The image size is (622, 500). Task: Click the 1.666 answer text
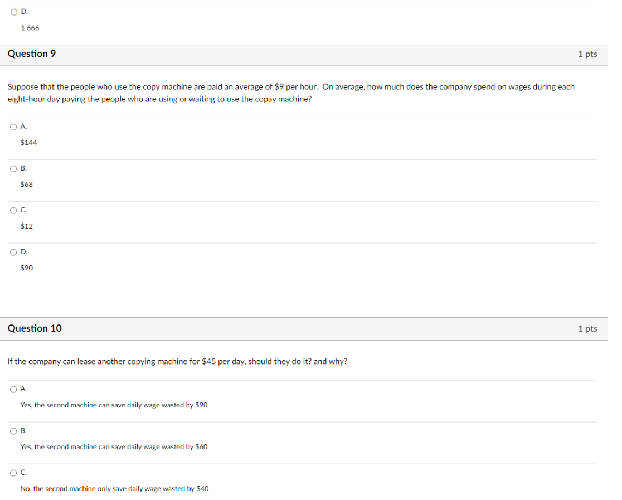coord(30,28)
